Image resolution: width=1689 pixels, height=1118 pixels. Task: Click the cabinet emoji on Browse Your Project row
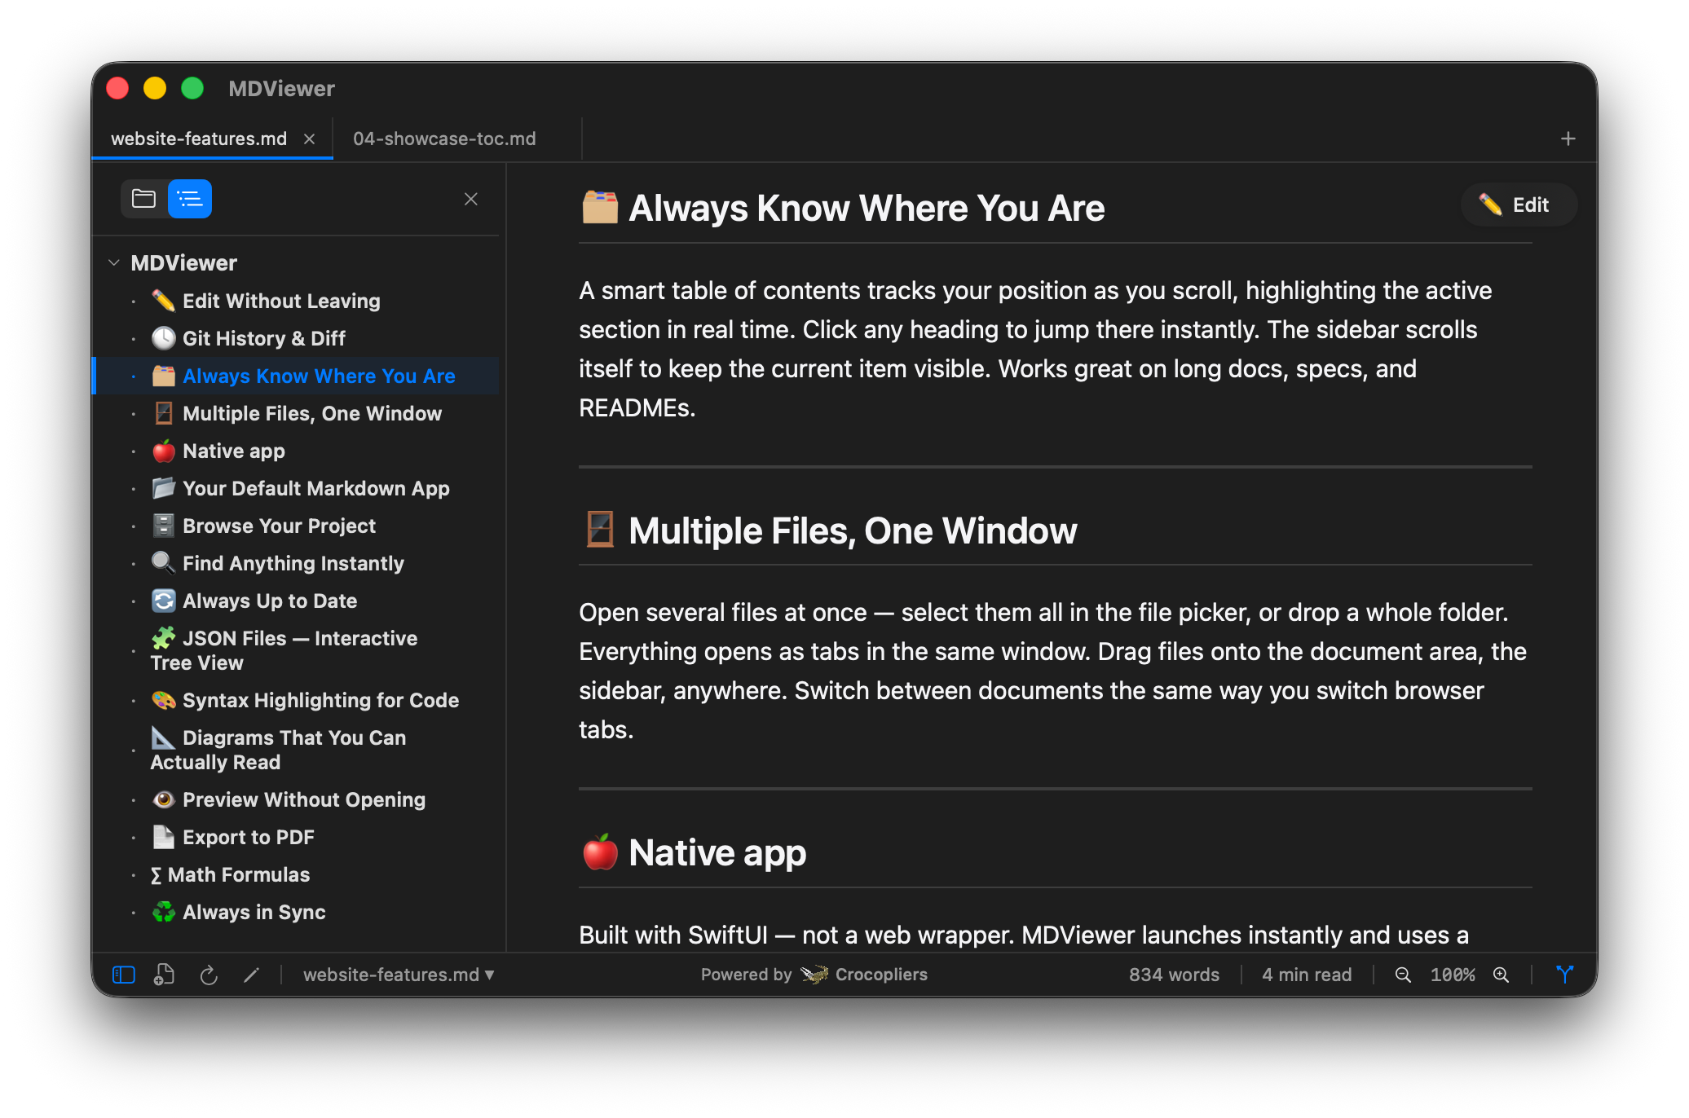pyautogui.click(x=164, y=526)
